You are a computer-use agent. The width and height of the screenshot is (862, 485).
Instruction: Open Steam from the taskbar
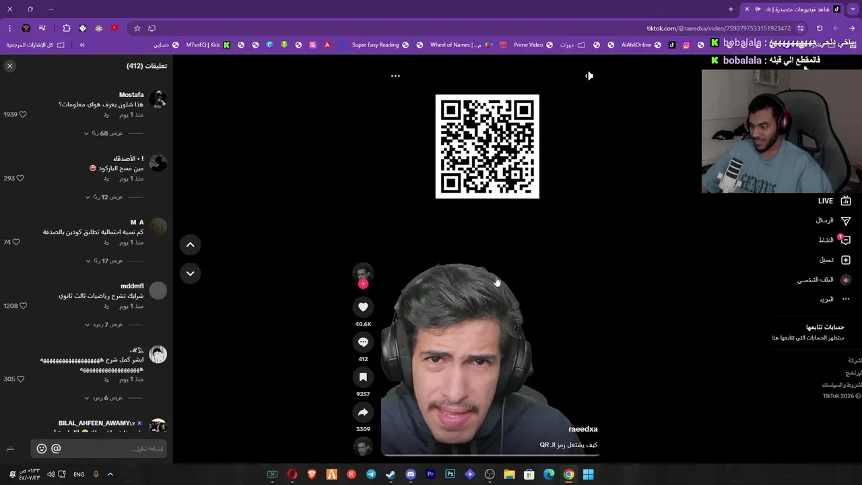point(391,474)
